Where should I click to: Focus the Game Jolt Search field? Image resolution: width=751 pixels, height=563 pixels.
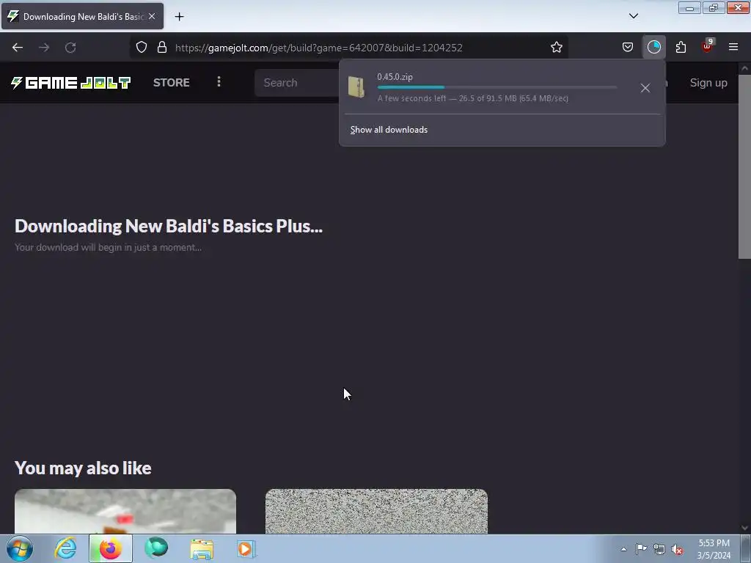[x=297, y=83]
